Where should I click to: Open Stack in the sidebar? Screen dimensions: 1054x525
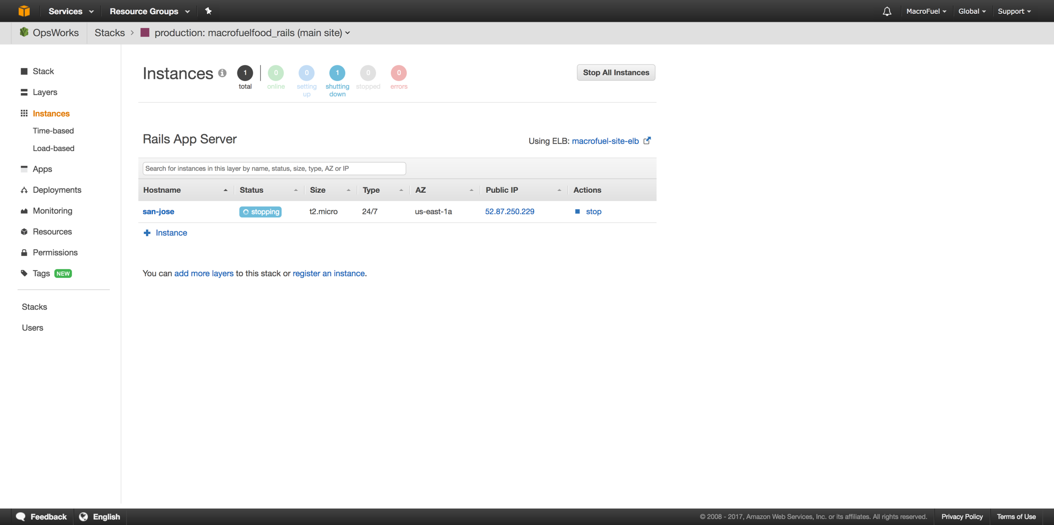click(43, 71)
